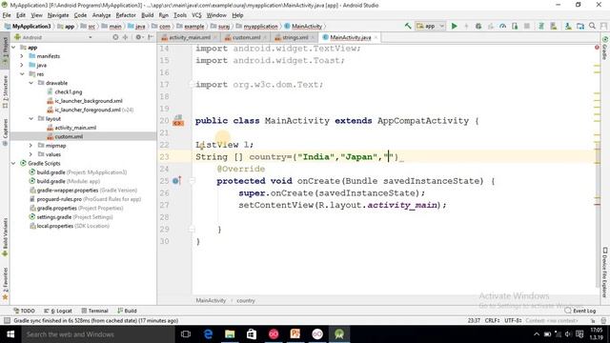Open Project Structure icon in toolbar

coord(580,26)
